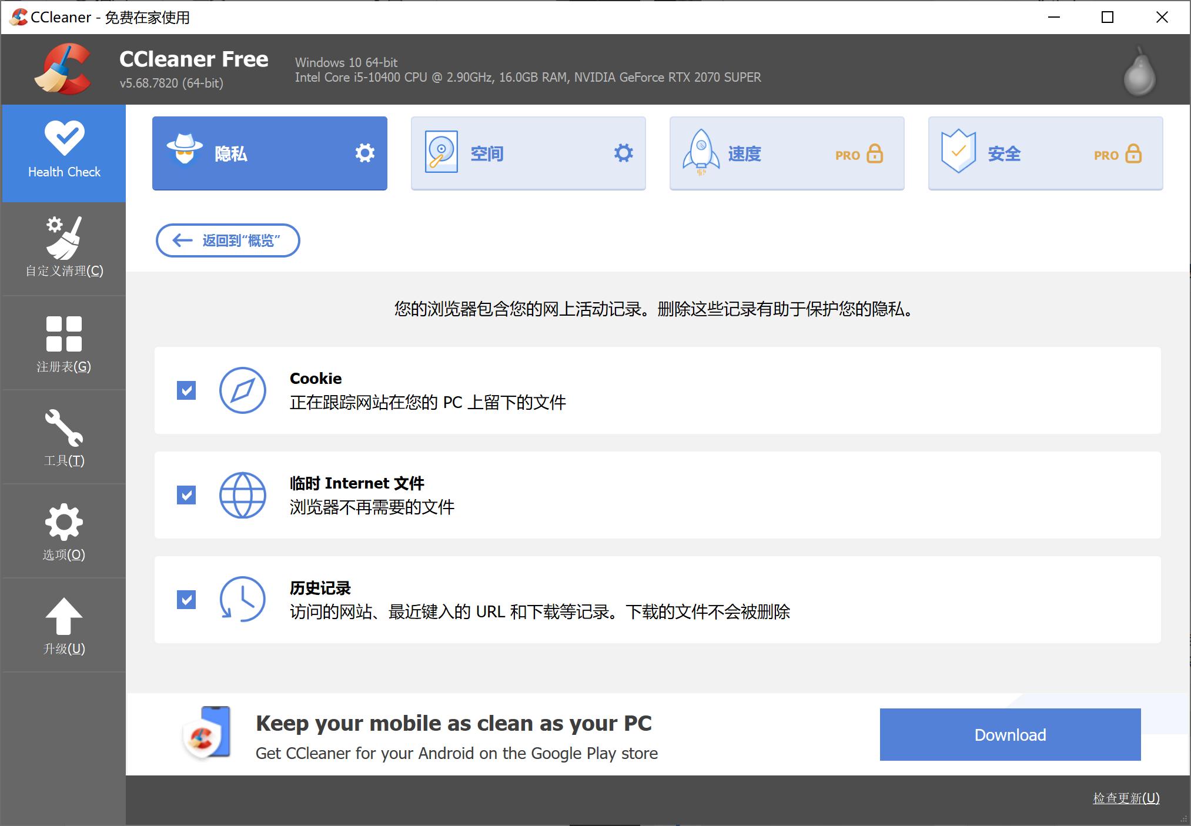Open the 检查更新(U) link
The height and width of the screenshot is (826, 1191).
(1126, 798)
